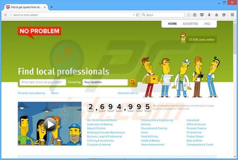238x160 pixels.
Task: Open the Hello chat bubble icon
Action: point(224,15)
